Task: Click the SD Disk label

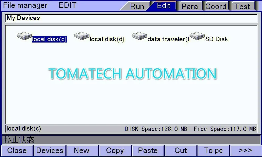Action: point(216,39)
